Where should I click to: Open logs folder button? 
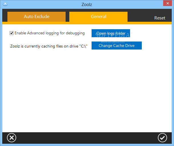[111, 33]
